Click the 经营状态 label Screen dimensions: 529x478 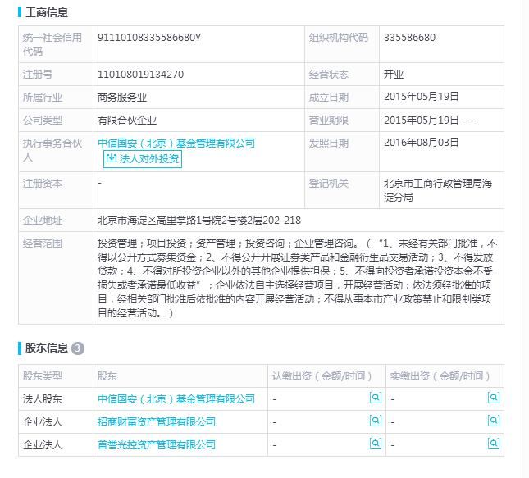coord(329,75)
